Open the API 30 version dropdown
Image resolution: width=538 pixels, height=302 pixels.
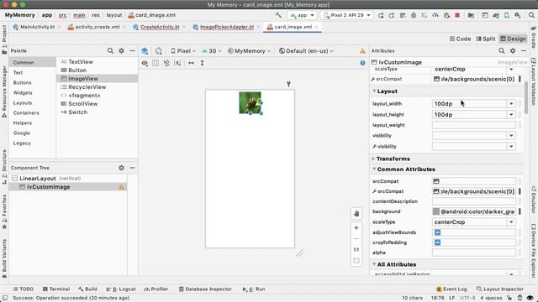click(x=211, y=51)
